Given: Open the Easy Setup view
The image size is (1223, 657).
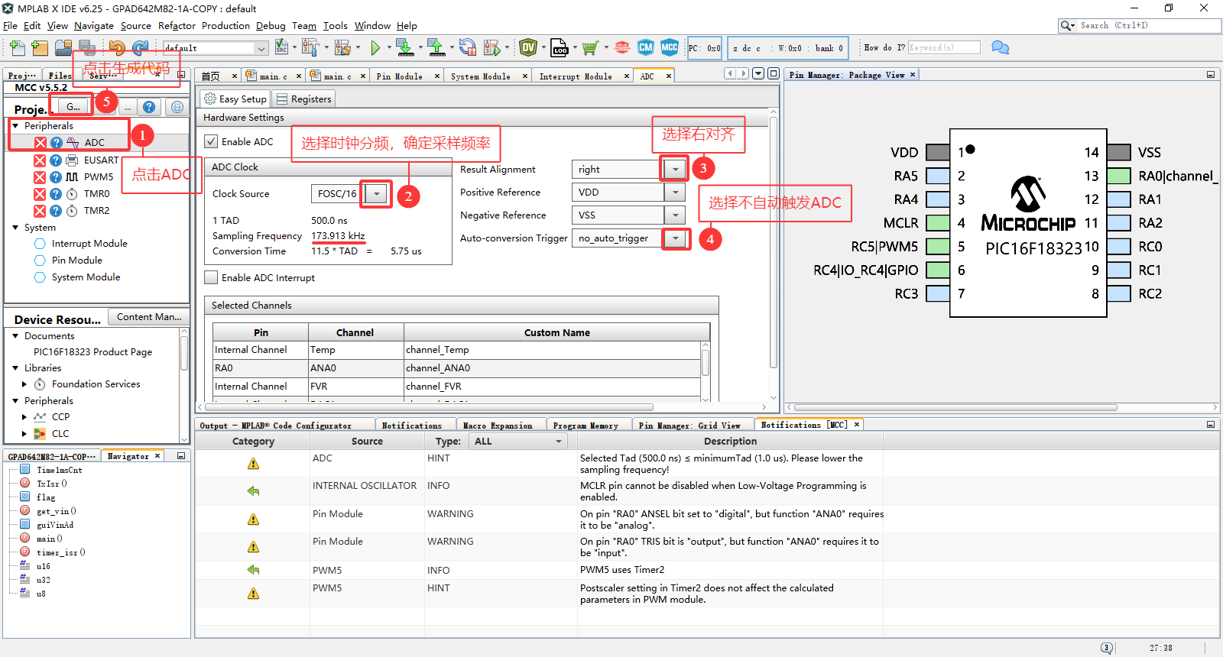Looking at the screenshot, I should point(235,99).
